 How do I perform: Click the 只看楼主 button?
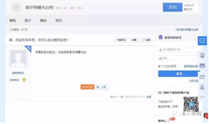pyautogui.click(x=121, y=40)
